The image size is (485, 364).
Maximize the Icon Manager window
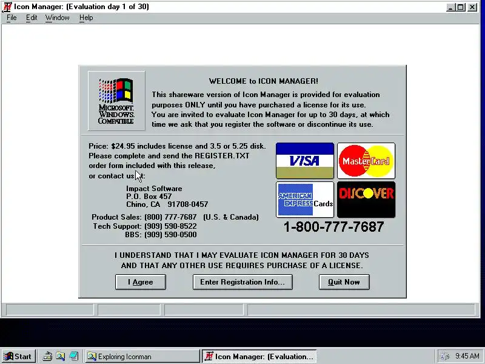pos(461,7)
